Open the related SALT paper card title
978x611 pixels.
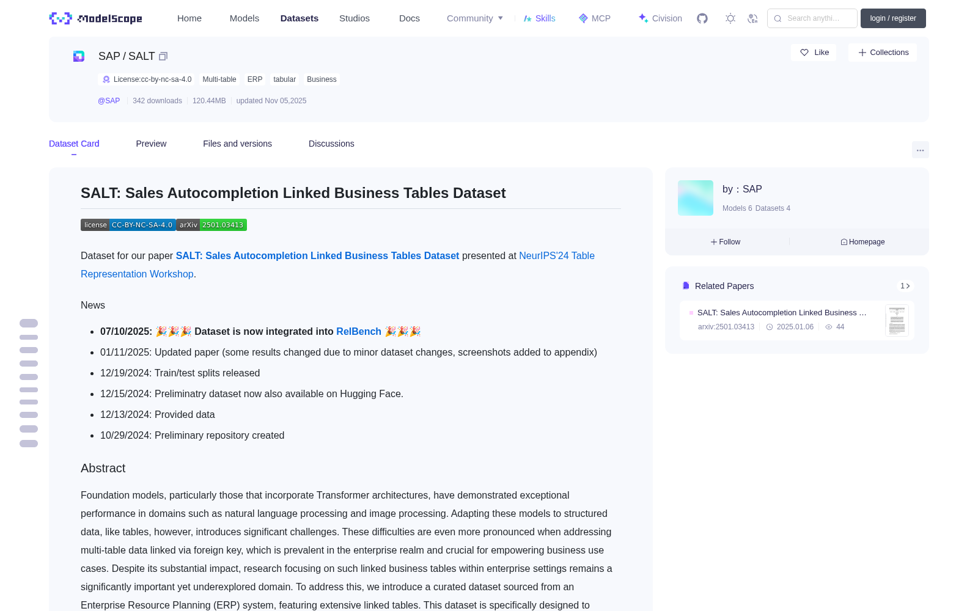click(x=782, y=313)
